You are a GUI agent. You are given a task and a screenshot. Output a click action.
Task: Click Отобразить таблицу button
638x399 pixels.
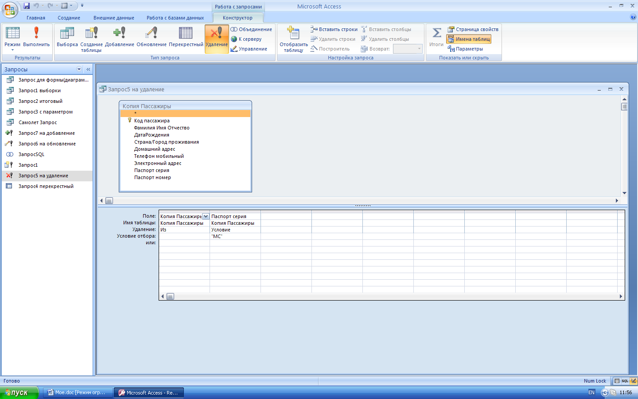click(293, 39)
